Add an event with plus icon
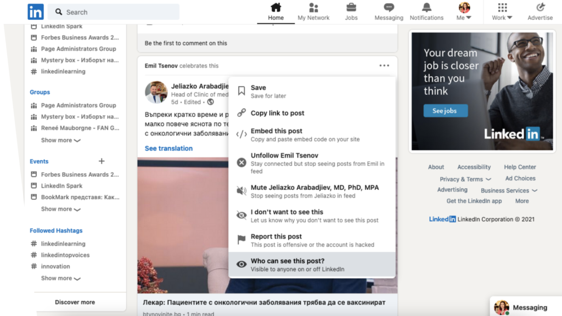Image resolution: width=562 pixels, height=316 pixels. tap(102, 161)
